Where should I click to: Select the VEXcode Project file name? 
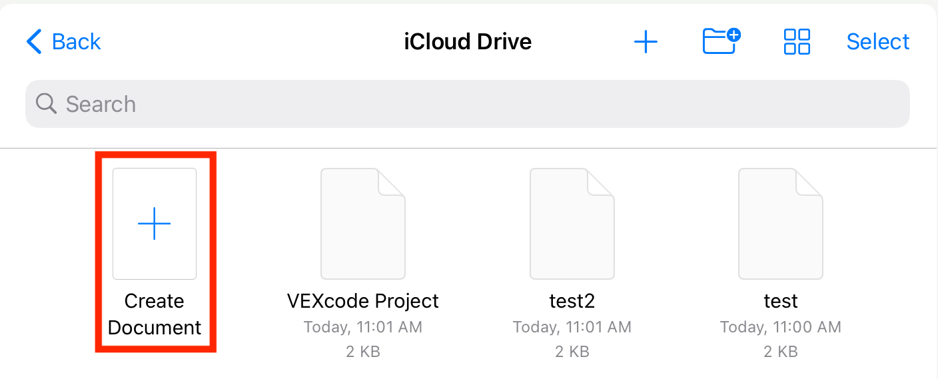point(363,301)
